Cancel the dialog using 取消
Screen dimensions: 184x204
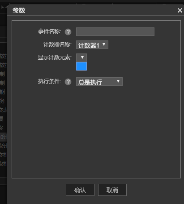click(112, 190)
